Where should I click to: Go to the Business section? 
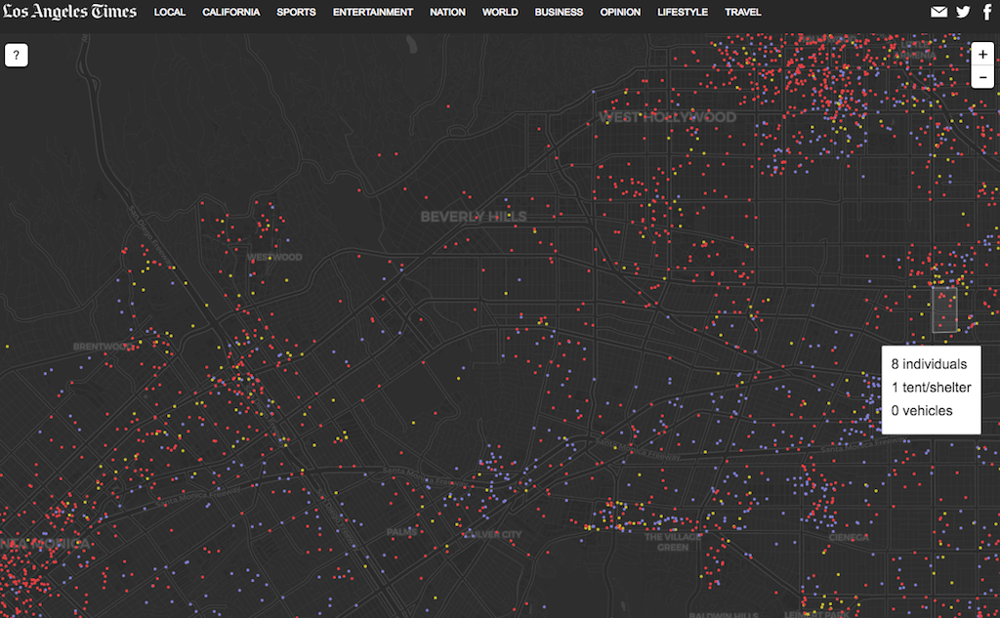coord(559,13)
